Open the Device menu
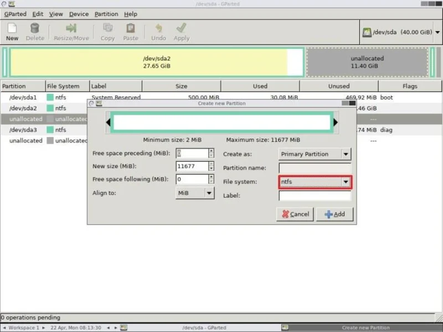This screenshot has height=332, width=443. tap(79, 14)
